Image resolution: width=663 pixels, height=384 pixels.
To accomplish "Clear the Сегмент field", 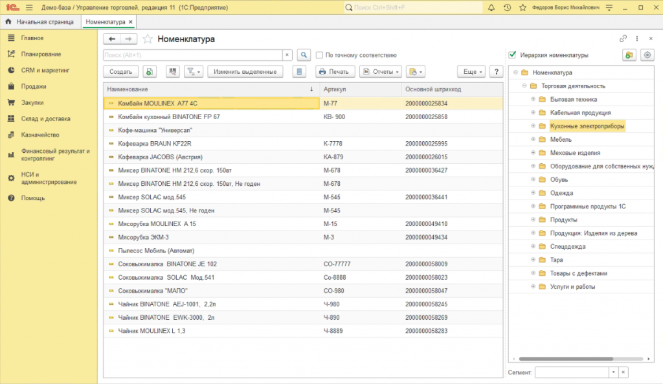I will [624, 372].
